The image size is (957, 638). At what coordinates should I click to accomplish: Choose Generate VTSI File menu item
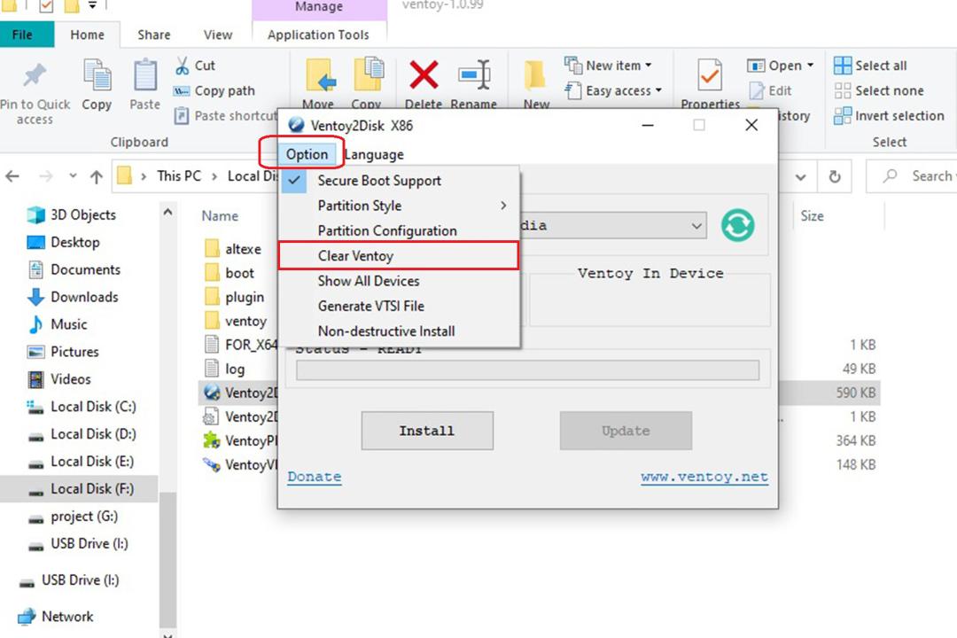coord(399,306)
